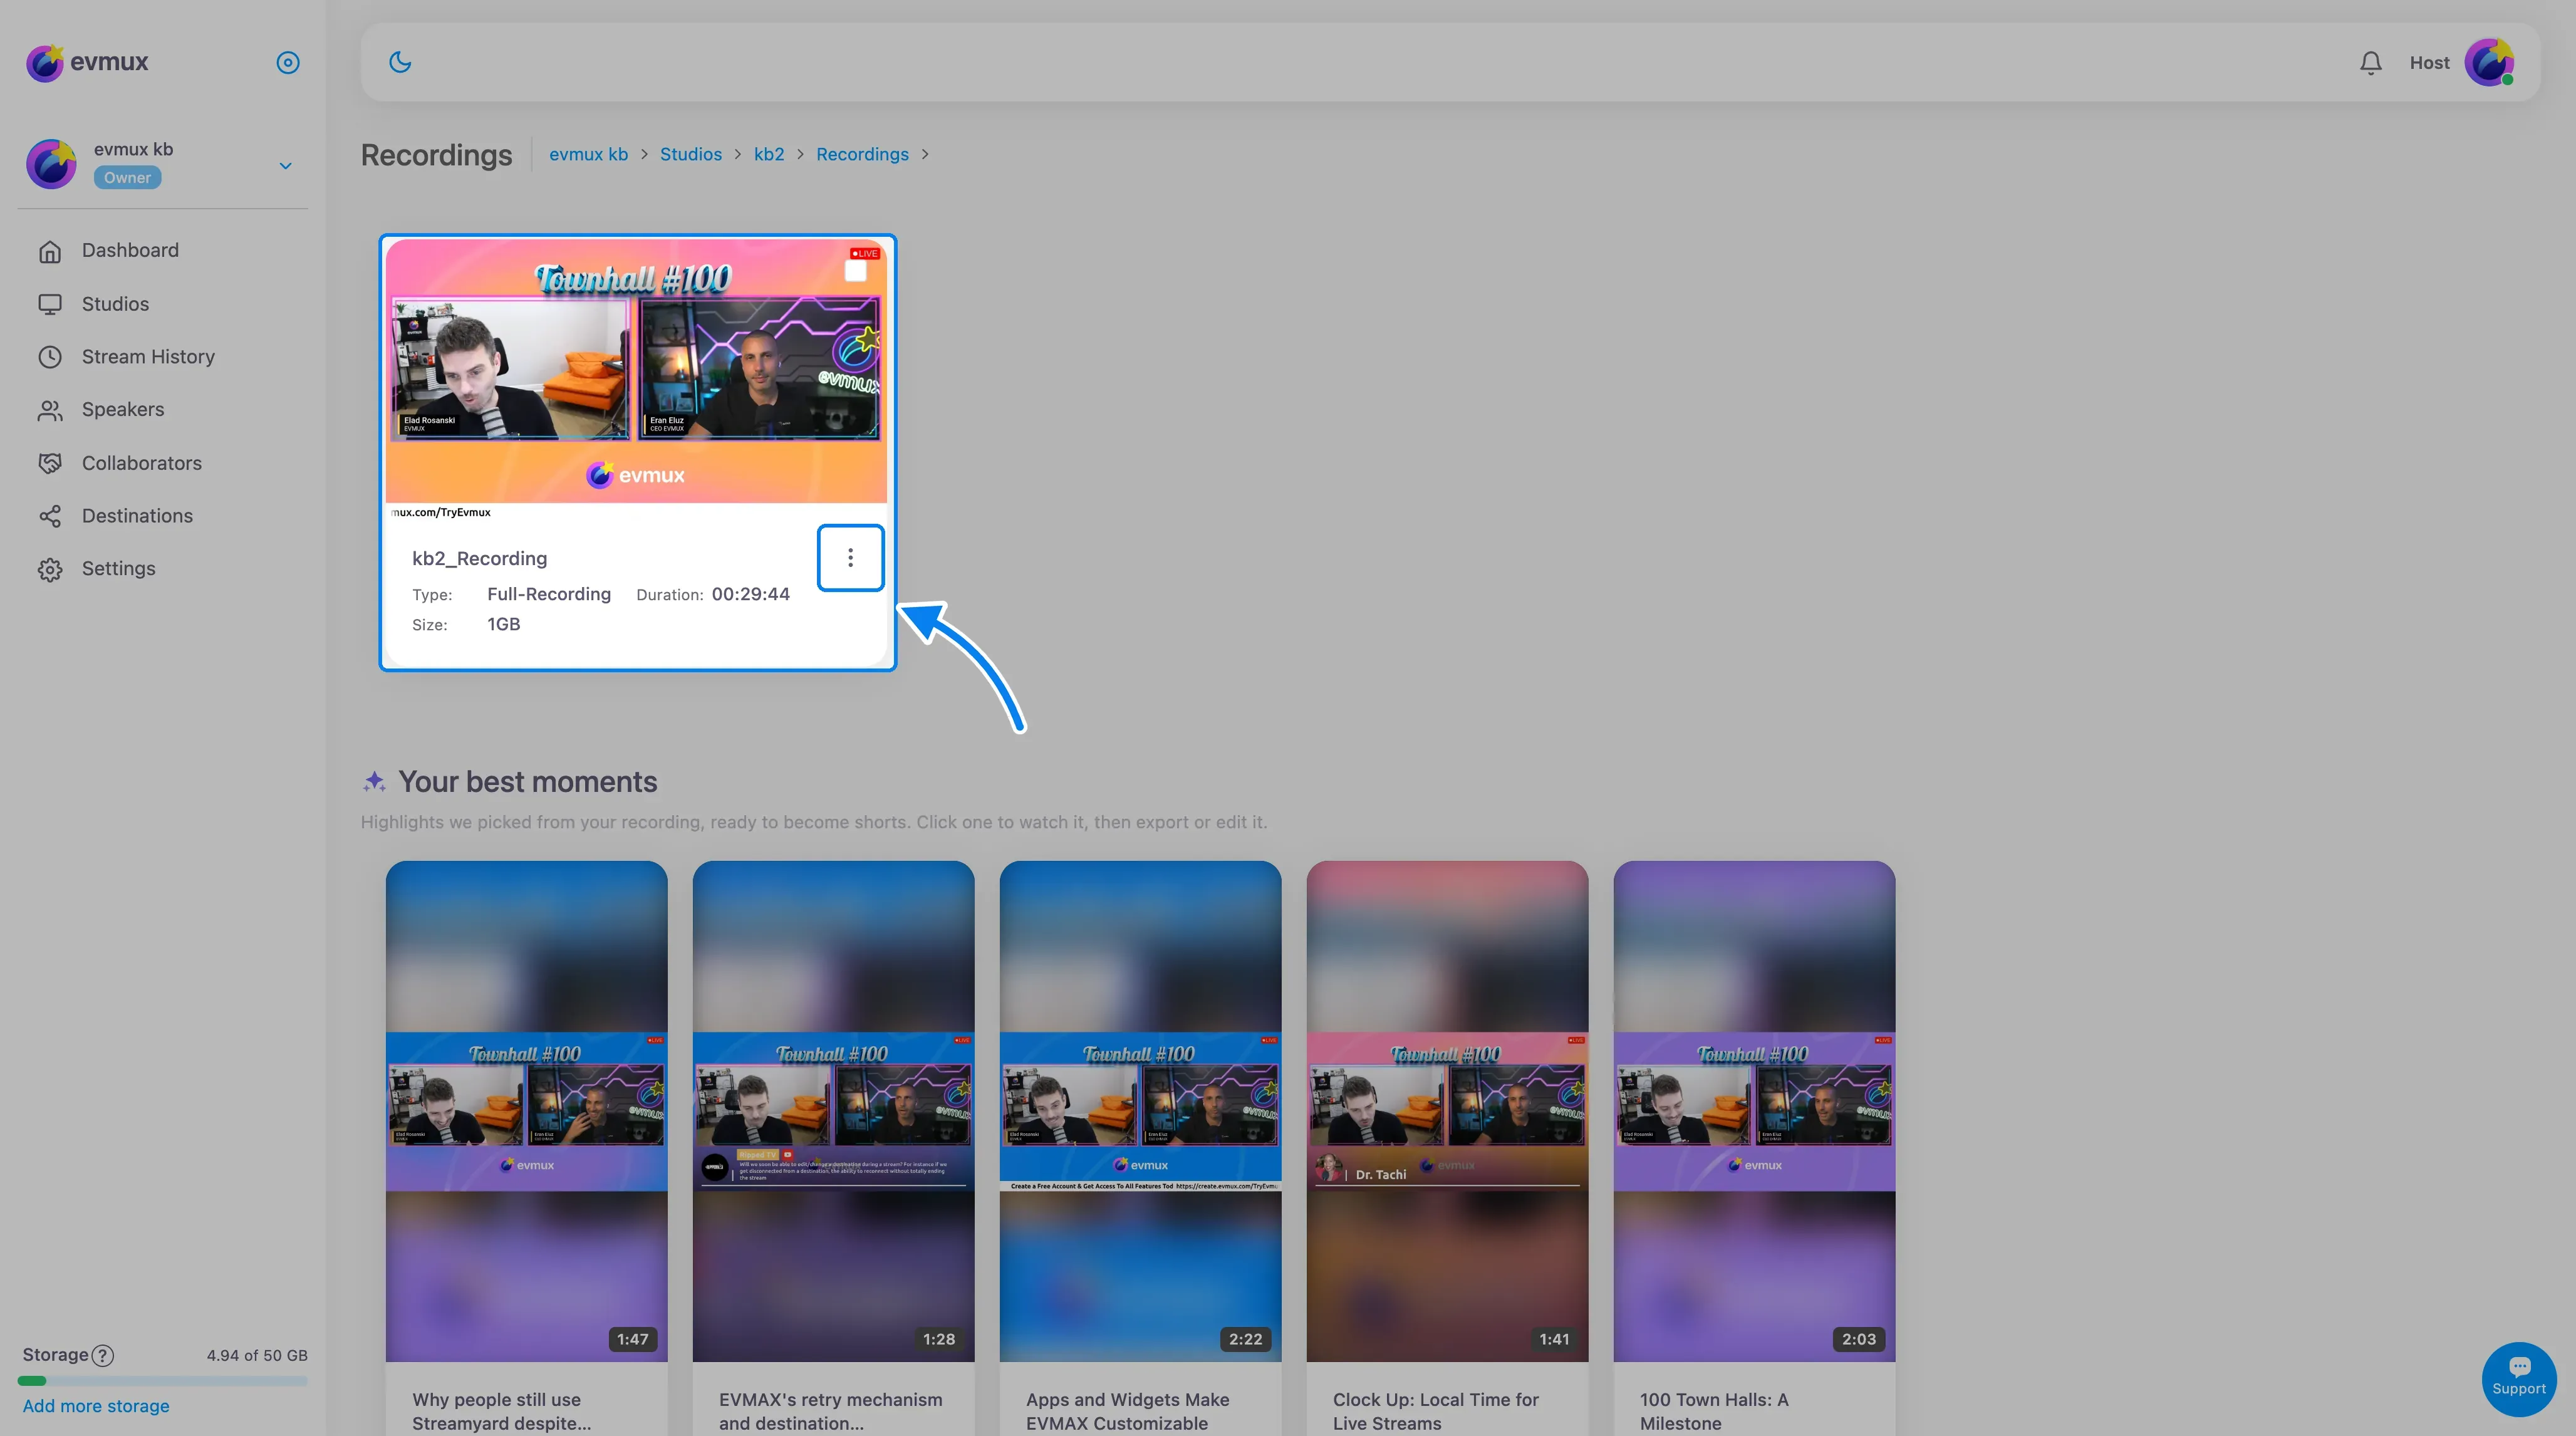
Task: Navigate to kb2 breadcrumb
Action: tap(768, 154)
